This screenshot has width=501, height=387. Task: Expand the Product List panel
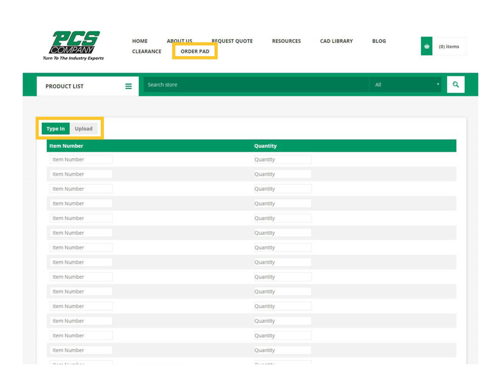65,86
